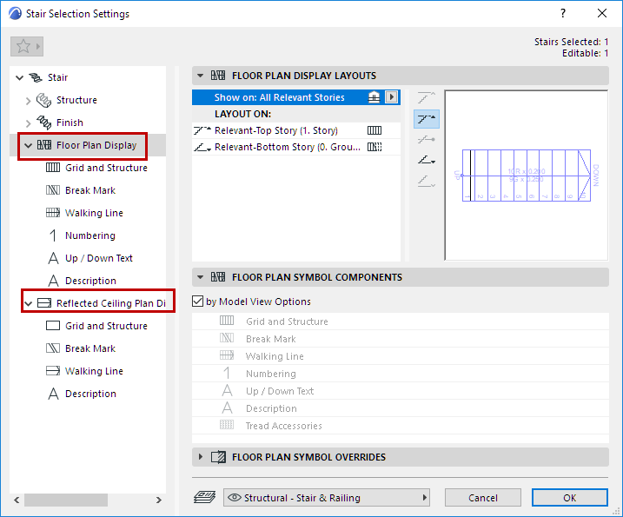Click the Description component row
Screen dimensions: 623x517
400,408
